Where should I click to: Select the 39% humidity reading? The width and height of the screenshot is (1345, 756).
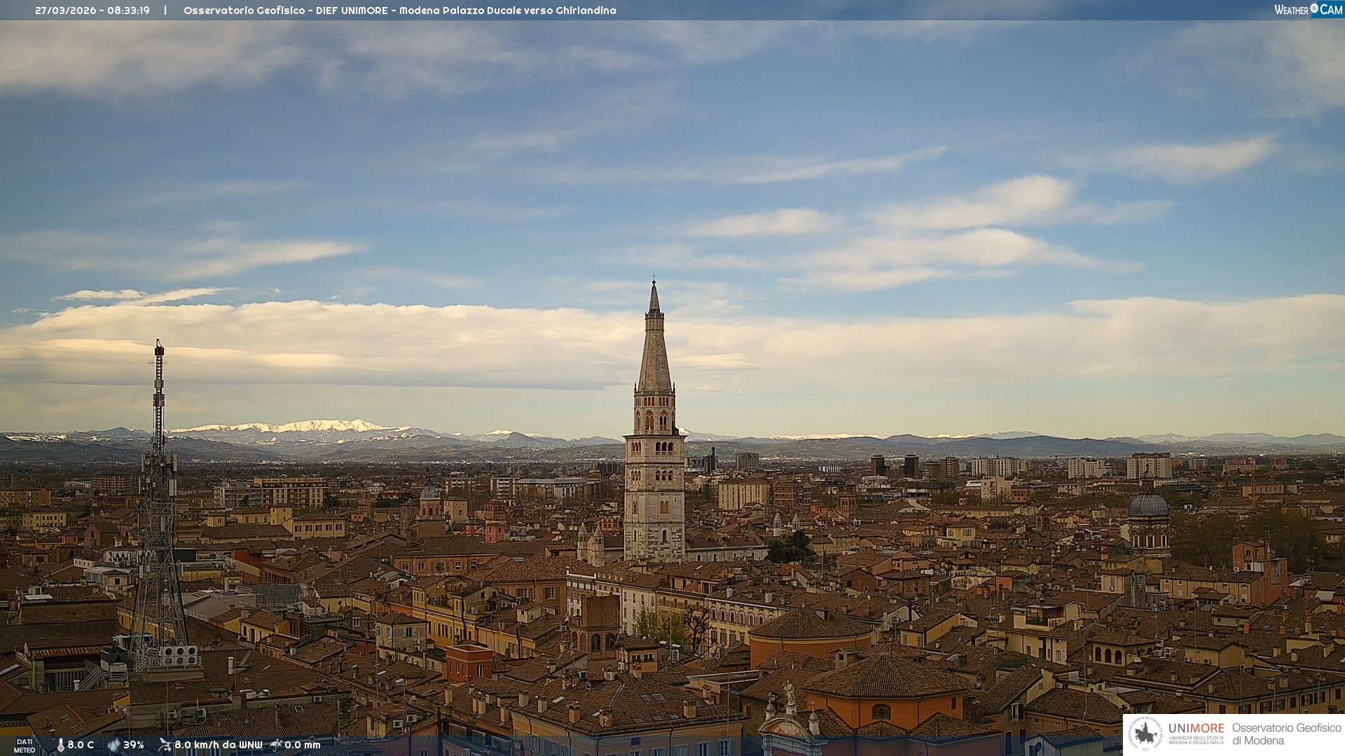click(x=134, y=745)
